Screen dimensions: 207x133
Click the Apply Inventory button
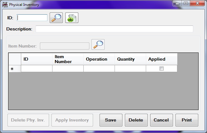pos(72,120)
